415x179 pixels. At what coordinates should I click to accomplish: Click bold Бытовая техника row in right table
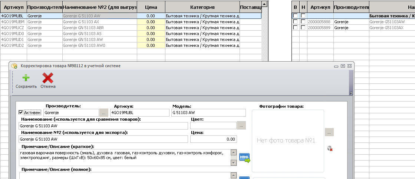coord(392,16)
